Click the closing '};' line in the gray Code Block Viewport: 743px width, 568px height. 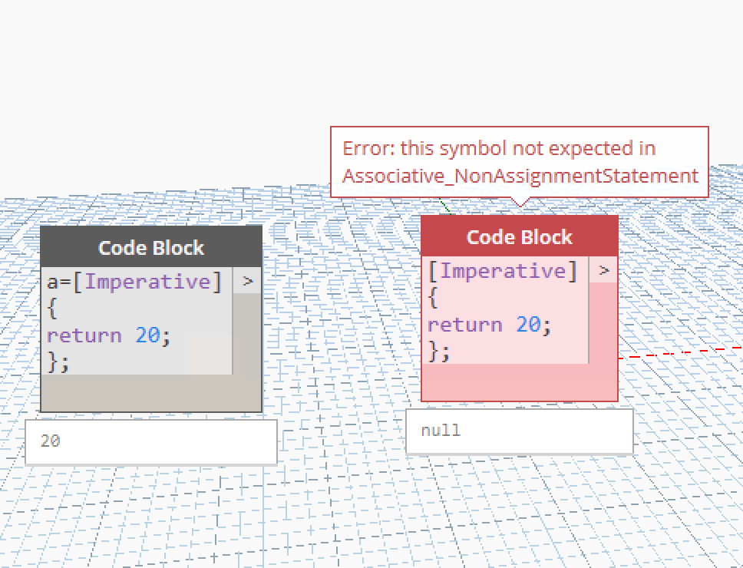tap(58, 362)
